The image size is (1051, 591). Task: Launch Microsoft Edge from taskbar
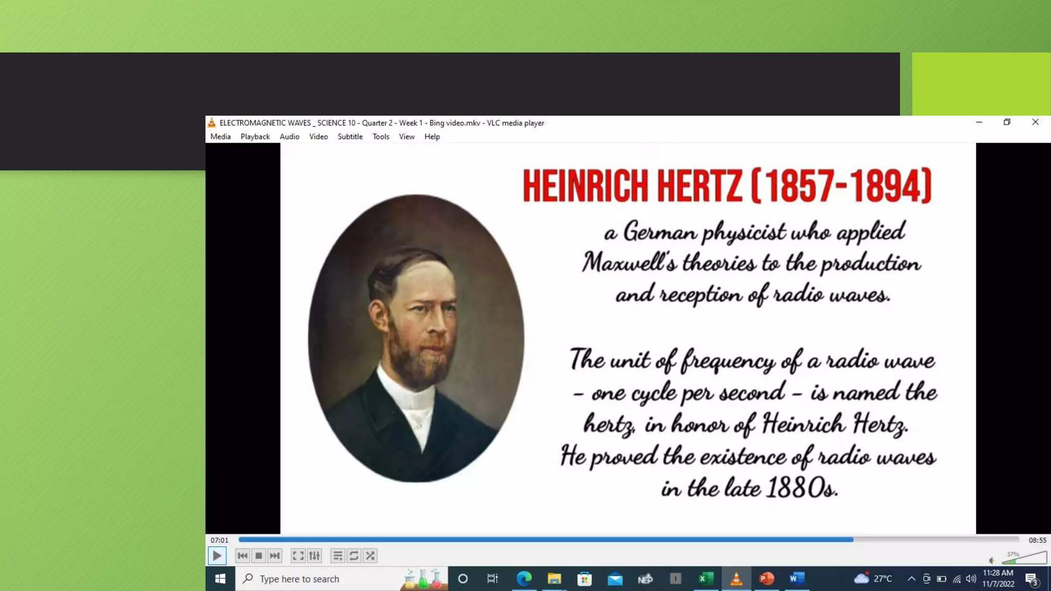point(523,579)
